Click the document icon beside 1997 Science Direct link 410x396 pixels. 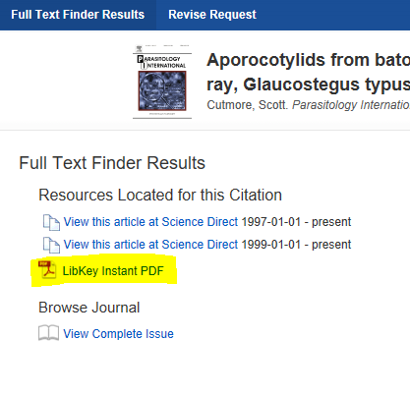[51, 222]
